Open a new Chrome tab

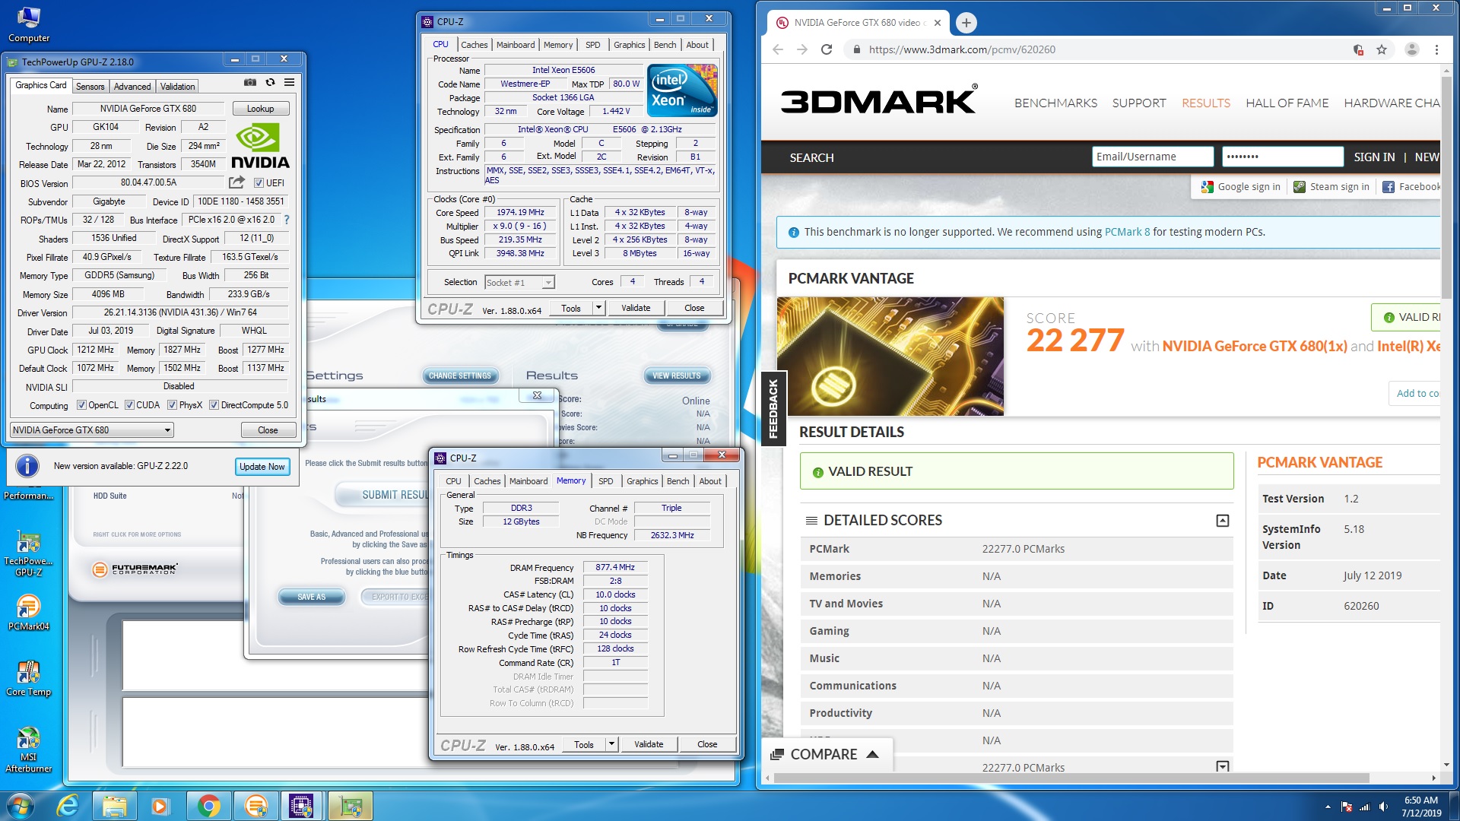coord(966,23)
